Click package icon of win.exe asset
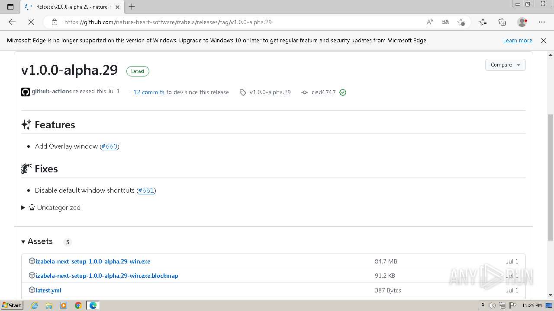554x311 pixels. (32, 261)
